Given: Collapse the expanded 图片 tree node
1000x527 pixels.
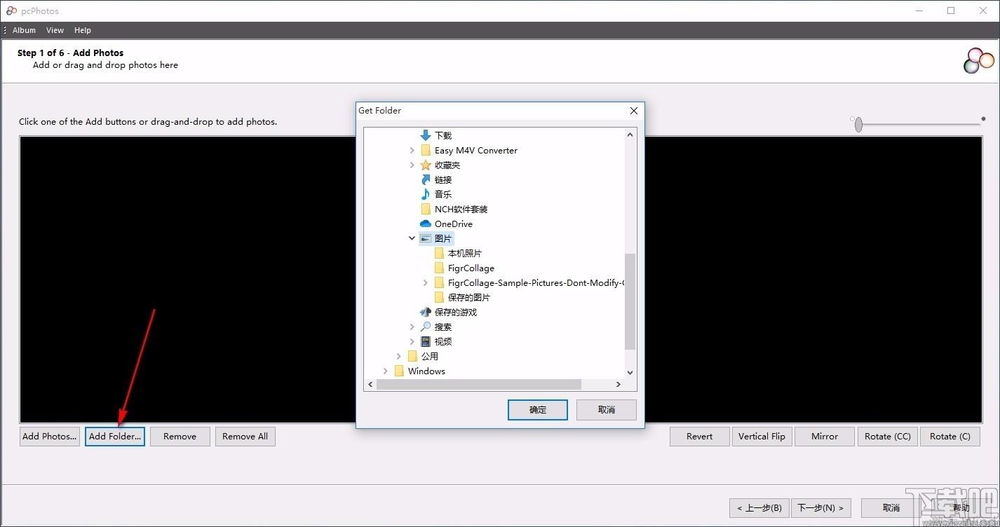Looking at the screenshot, I should pyautogui.click(x=412, y=238).
